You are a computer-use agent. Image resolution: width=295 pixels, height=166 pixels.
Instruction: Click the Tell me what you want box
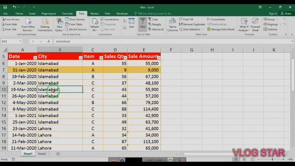153,13
